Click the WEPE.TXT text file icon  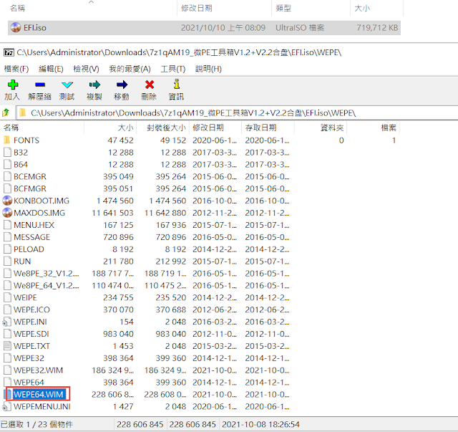[7, 346]
